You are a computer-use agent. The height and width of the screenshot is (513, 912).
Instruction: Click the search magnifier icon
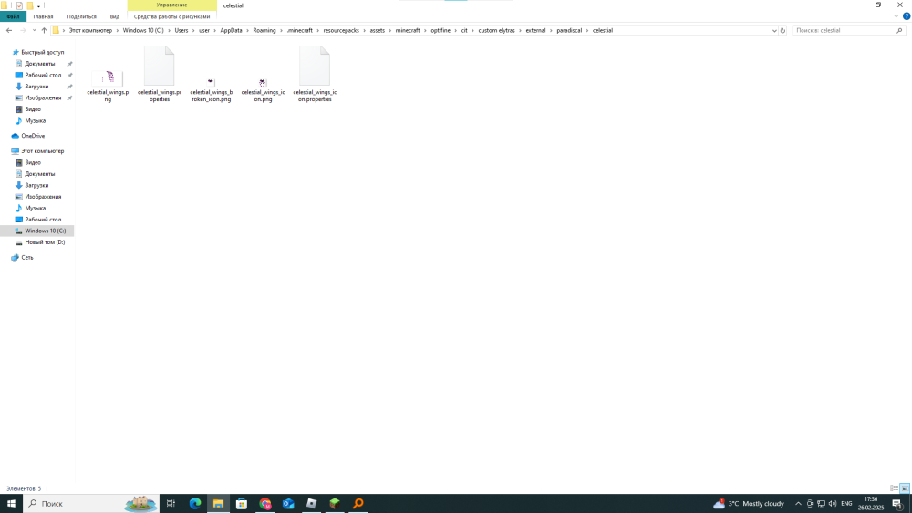(899, 30)
